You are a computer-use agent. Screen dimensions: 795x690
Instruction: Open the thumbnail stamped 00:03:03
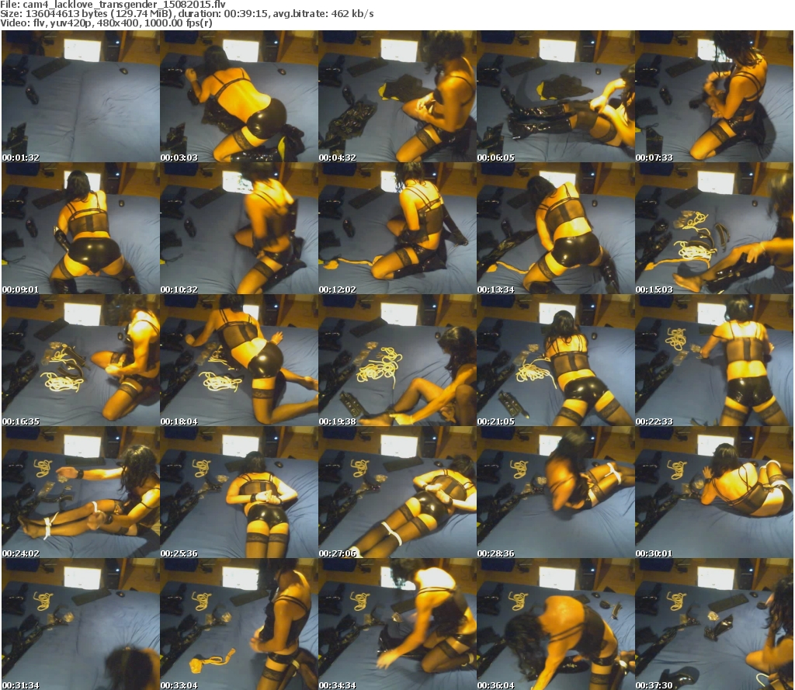tap(239, 96)
